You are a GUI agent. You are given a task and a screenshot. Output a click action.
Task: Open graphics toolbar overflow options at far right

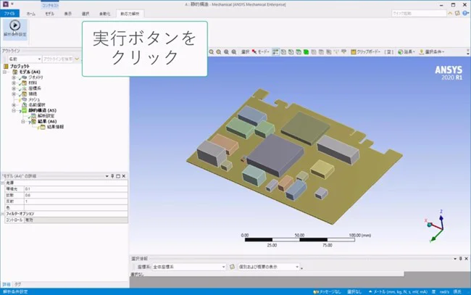point(468,52)
